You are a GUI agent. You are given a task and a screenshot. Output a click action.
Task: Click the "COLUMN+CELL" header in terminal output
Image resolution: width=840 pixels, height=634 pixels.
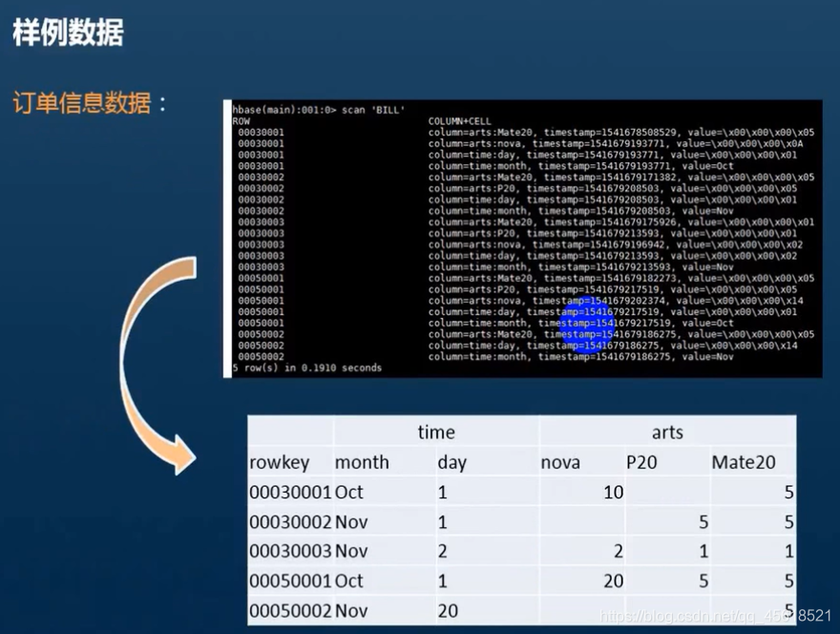pos(460,121)
